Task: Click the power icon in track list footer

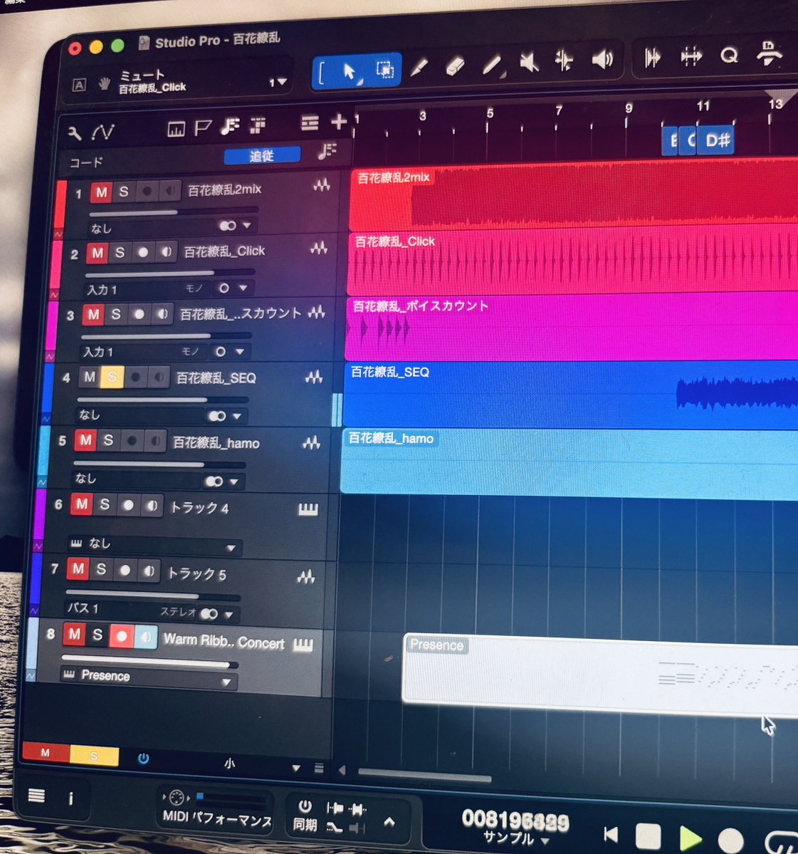Action: (x=143, y=758)
